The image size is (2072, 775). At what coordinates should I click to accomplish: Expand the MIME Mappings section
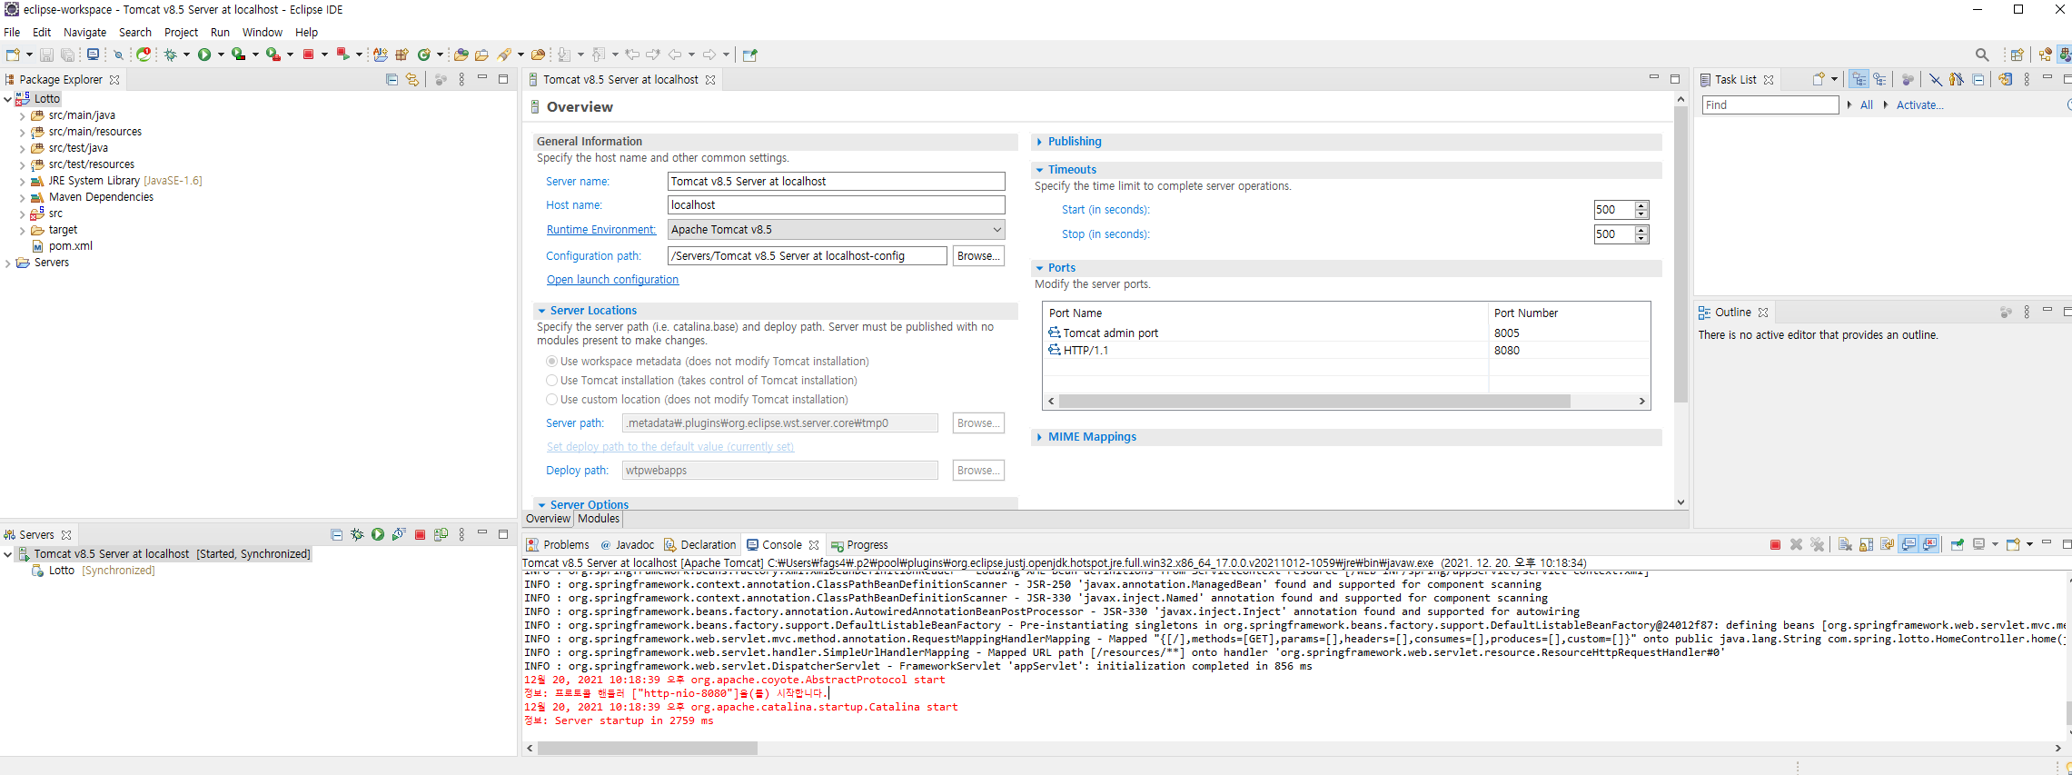pyautogui.click(x=1040, y=437)
